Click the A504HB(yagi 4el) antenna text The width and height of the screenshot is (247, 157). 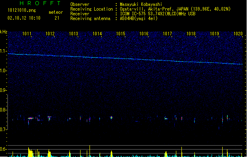click(139, 18)
